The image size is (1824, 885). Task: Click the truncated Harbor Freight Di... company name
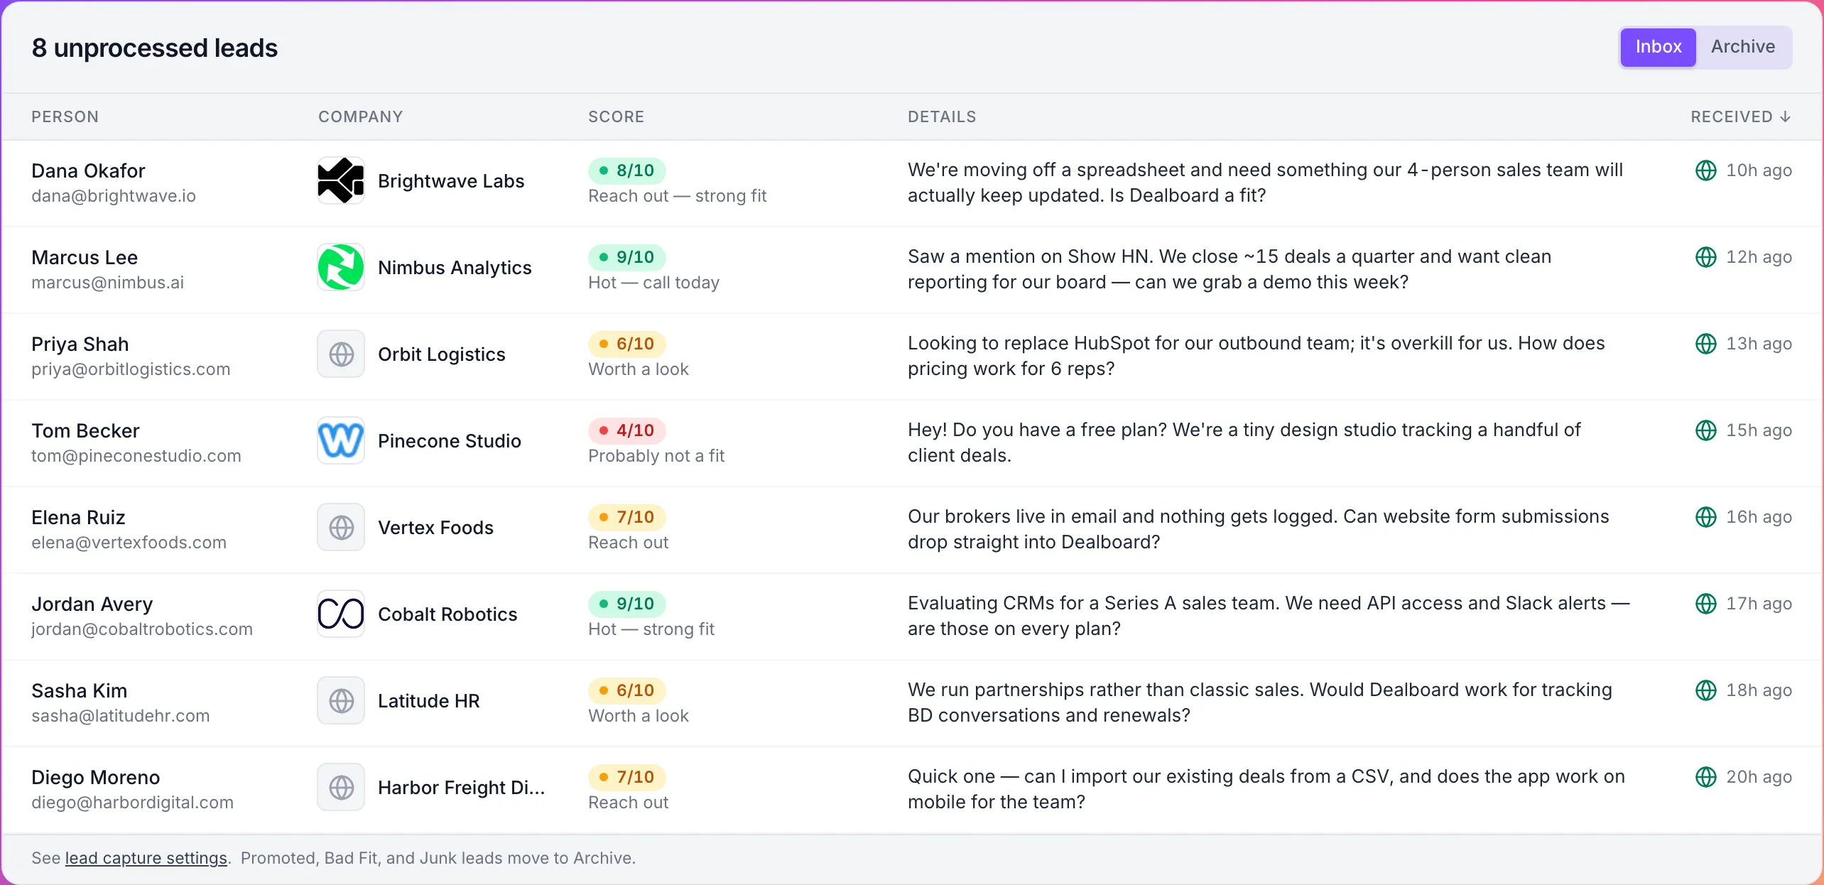click(462, 788)
